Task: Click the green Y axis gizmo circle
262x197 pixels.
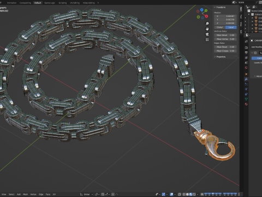Action: 206,10
